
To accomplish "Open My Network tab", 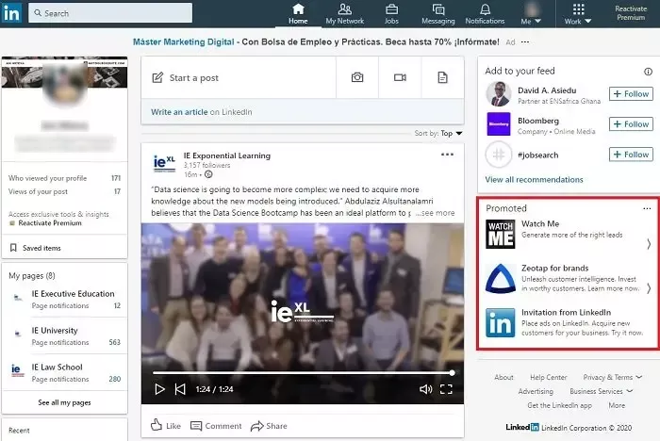I will coord(345,14).
